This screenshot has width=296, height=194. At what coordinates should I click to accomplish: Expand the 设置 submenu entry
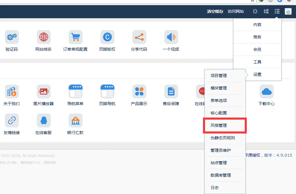click(x=257, y=74)
